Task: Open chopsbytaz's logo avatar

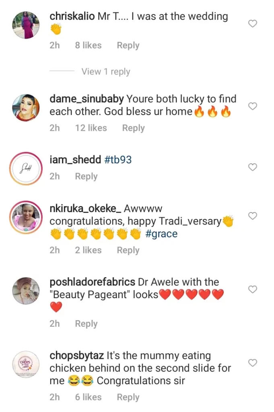Action: coord(26,365)
